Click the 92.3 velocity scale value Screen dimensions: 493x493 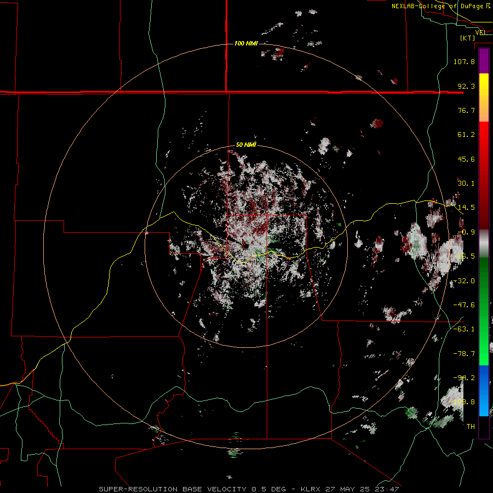click(466, 86)
